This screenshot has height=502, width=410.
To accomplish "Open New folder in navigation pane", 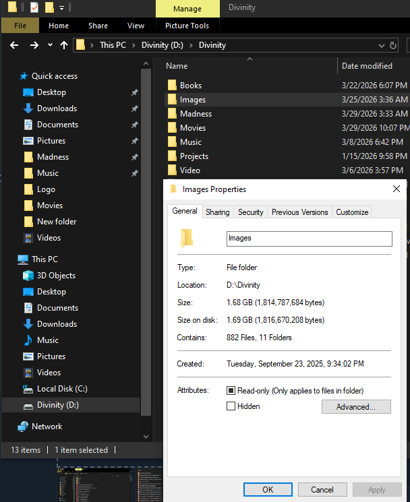I will 57,222.
